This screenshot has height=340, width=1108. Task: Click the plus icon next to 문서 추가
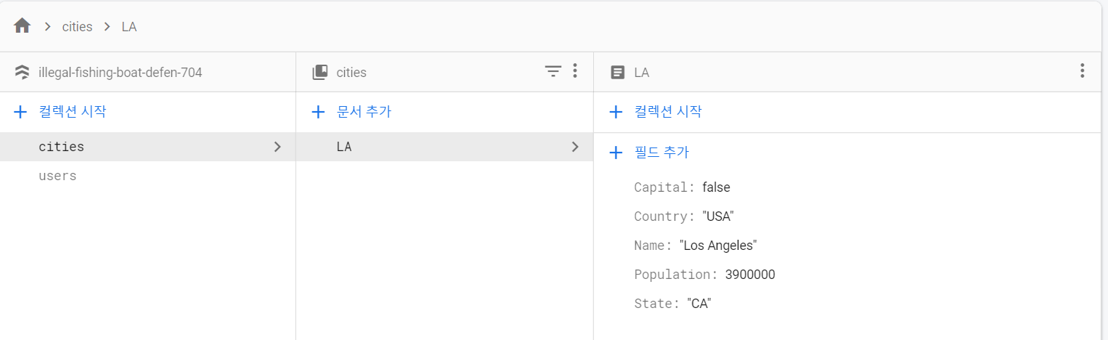click(x=318, y=112)
